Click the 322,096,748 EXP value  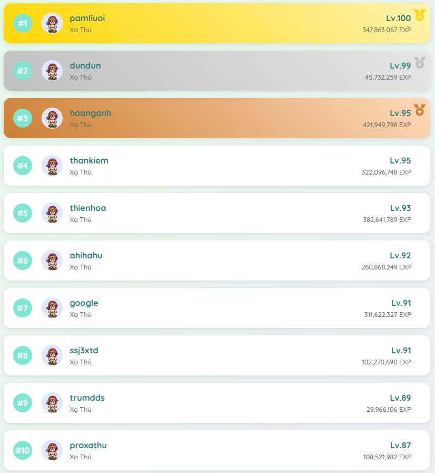386,172
